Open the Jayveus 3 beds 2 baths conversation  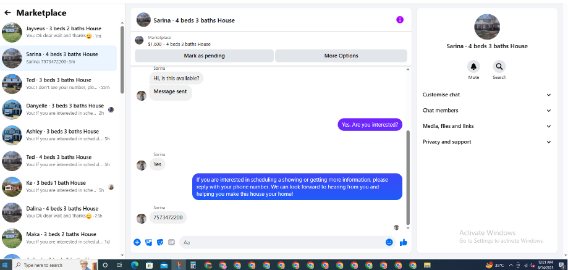pos(59,32)
